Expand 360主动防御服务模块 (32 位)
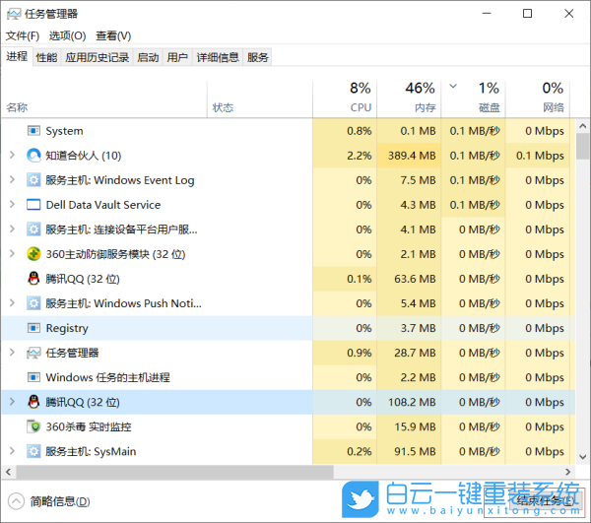This screenshot has width=591, height=523. [x=12, y=253]
